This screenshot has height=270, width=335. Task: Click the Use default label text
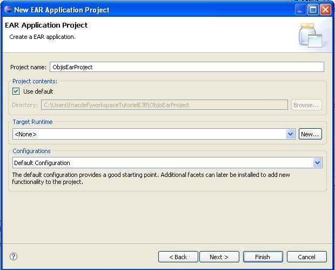38,91
